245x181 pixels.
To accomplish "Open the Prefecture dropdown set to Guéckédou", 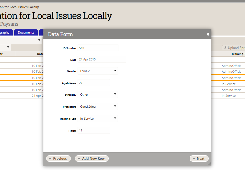I will pos(98,107).
